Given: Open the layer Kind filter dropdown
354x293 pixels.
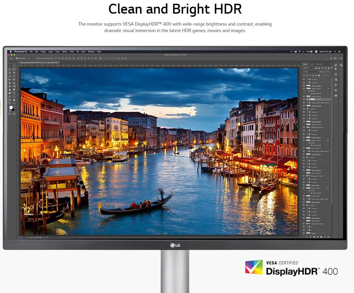Looking at the screenshot, I should (308, 68).
